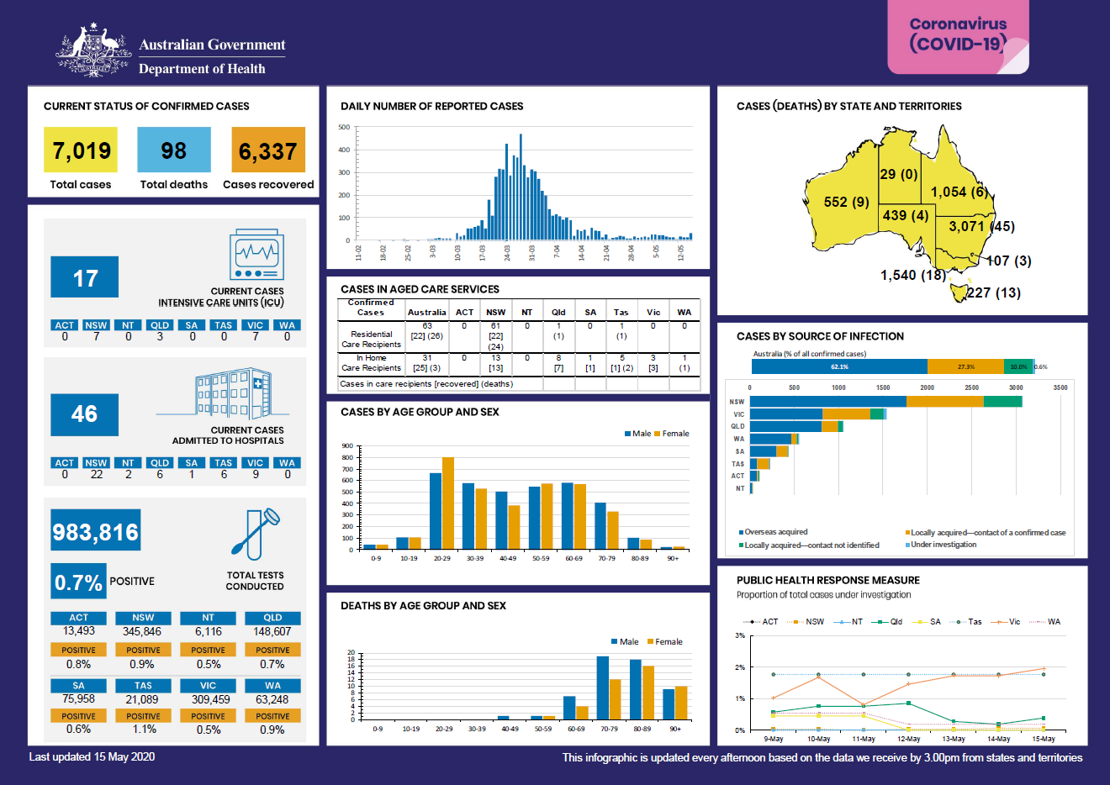Click the SA tests value 75,958

click(78, 698)
